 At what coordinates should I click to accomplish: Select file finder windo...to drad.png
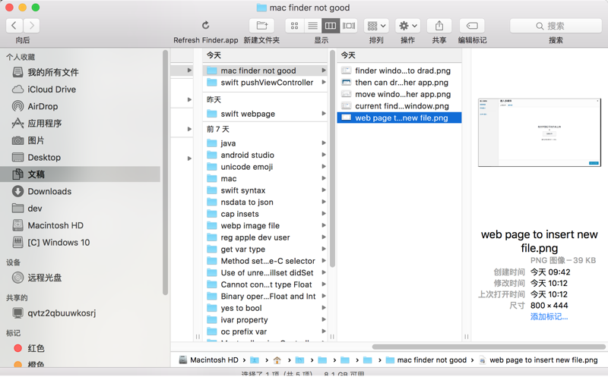pos(400,71)
